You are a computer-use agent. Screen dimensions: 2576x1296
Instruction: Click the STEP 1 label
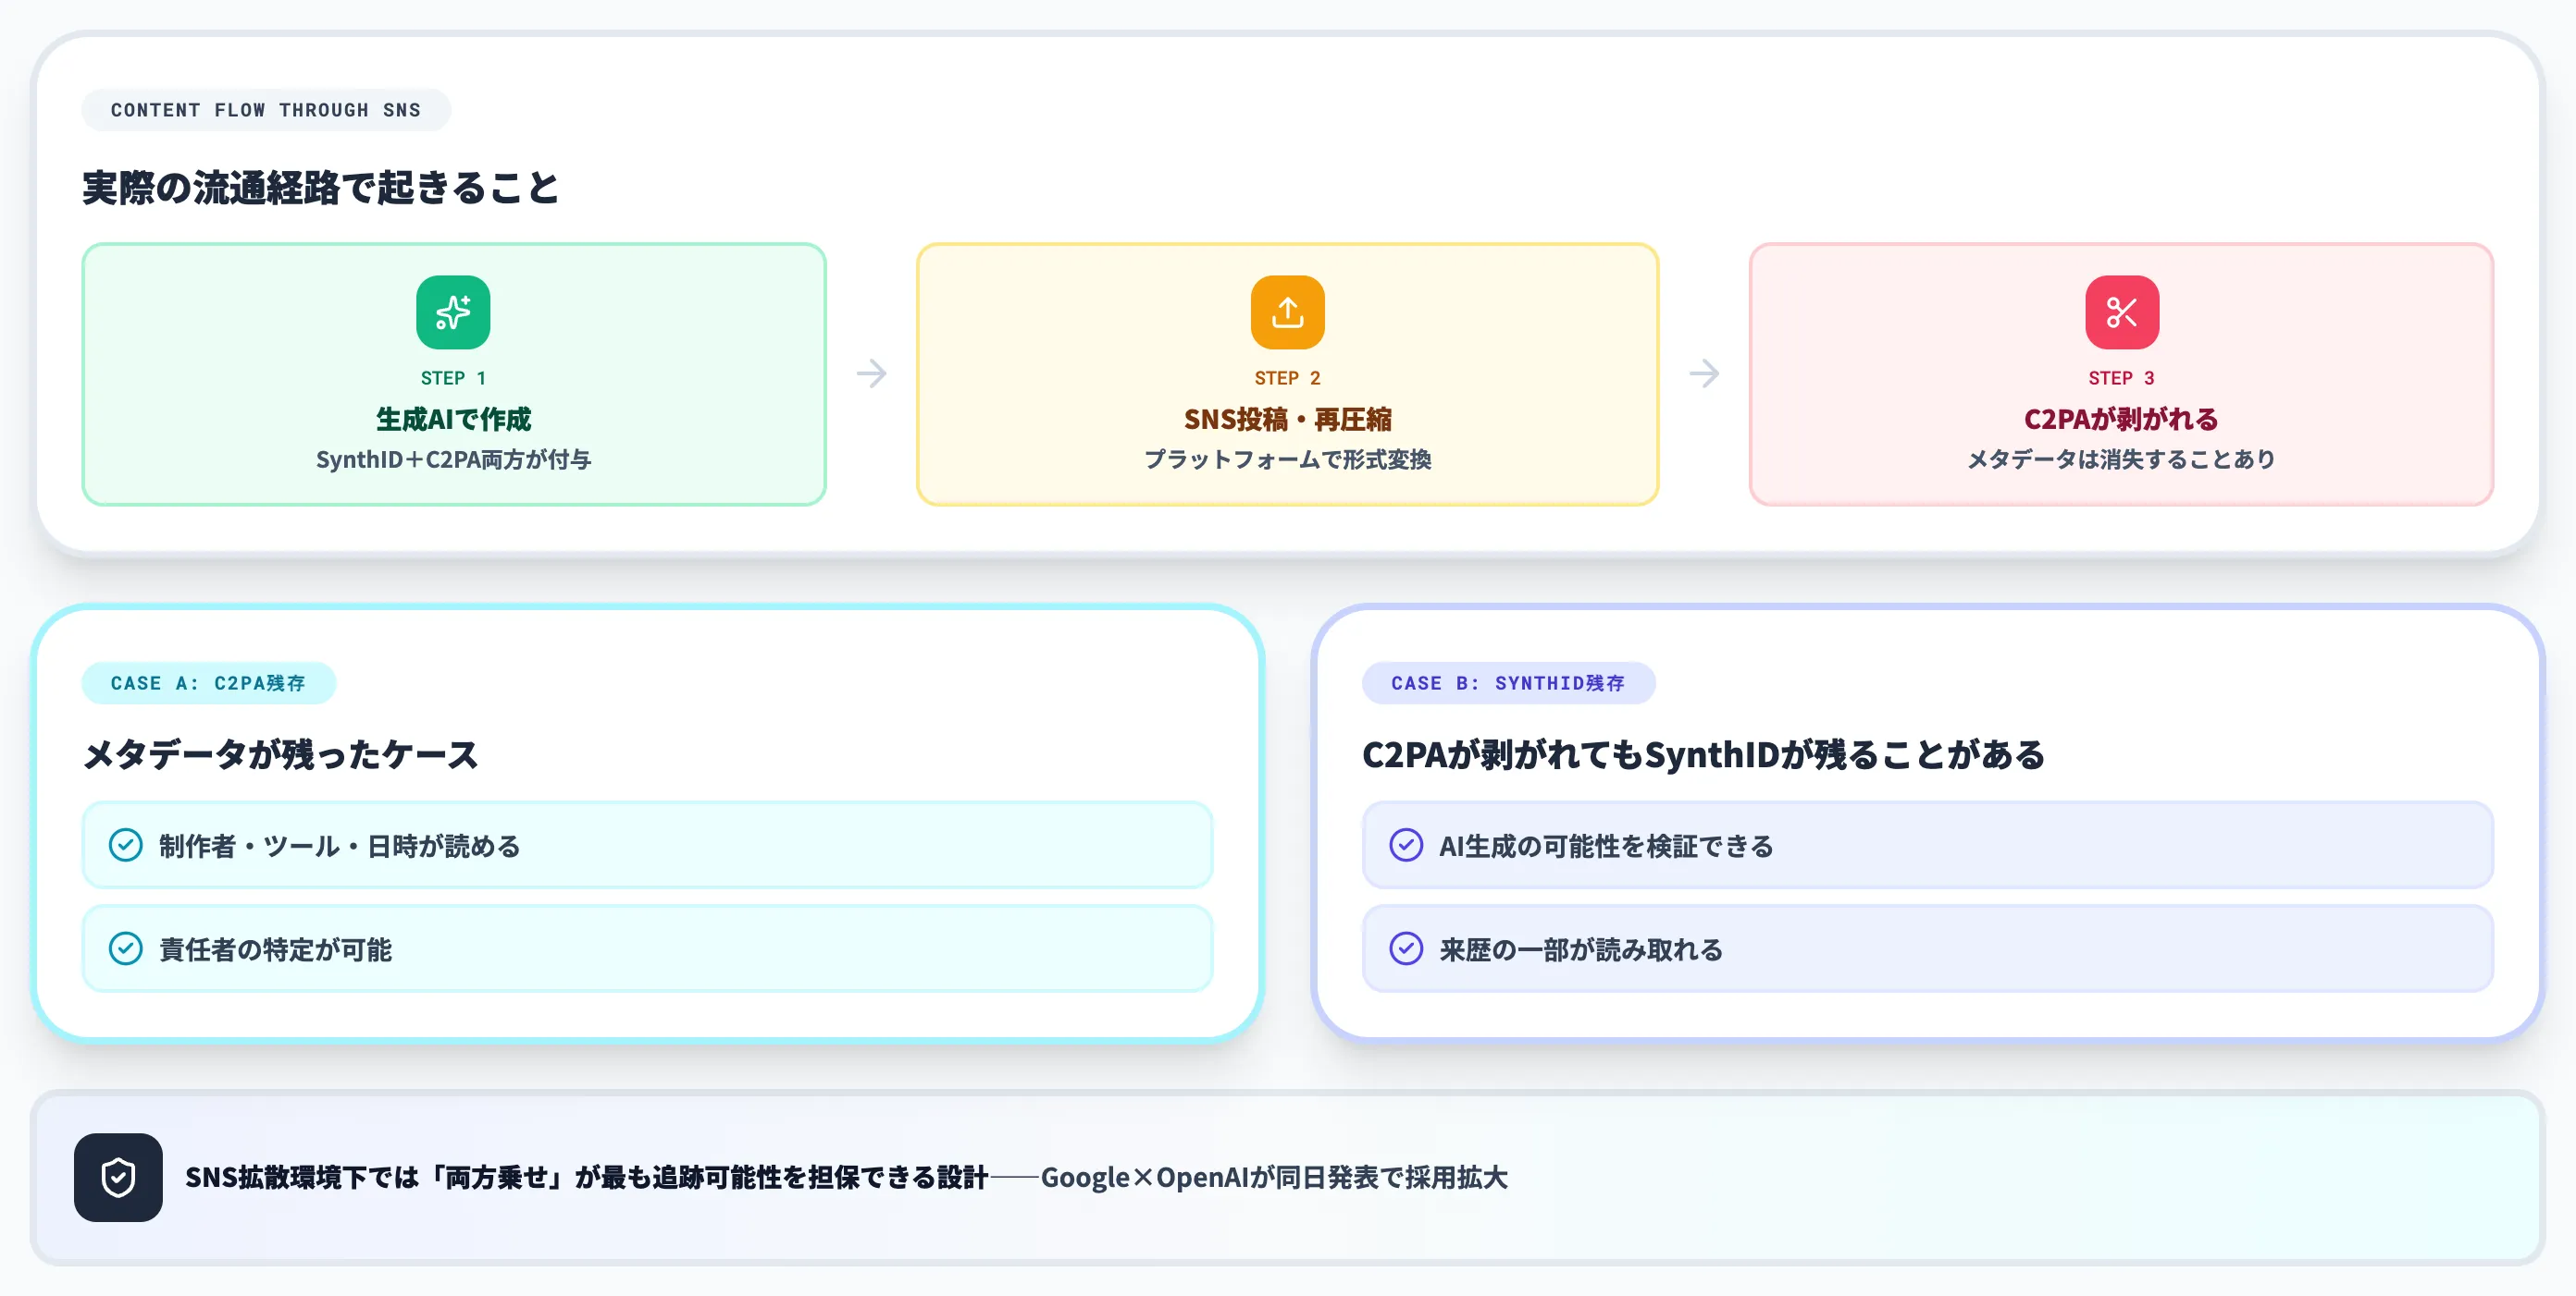pyautogui.click(x=453, y=378)
